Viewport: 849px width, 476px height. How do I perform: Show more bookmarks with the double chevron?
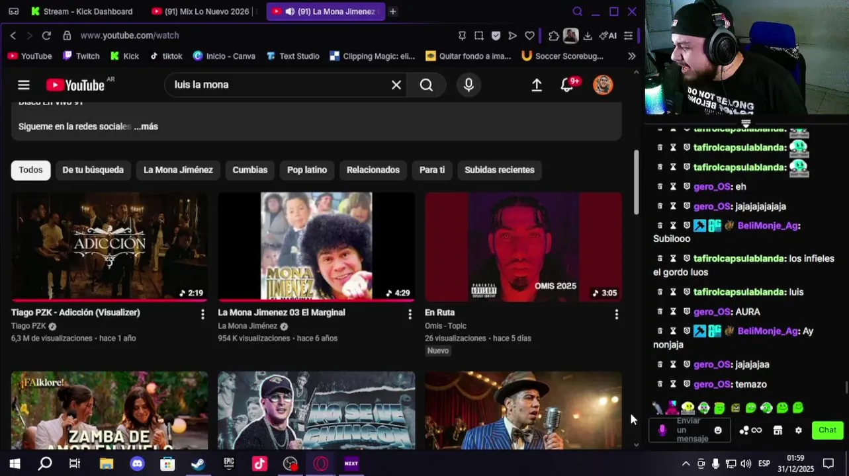(632, 56)
